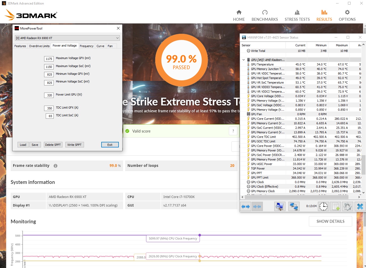This screenshot has height=268, width=366.
Task: Select the Minimum Voltage SoC field
Action: click(49, 83)
